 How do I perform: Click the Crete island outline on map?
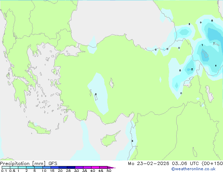[39, 128]
